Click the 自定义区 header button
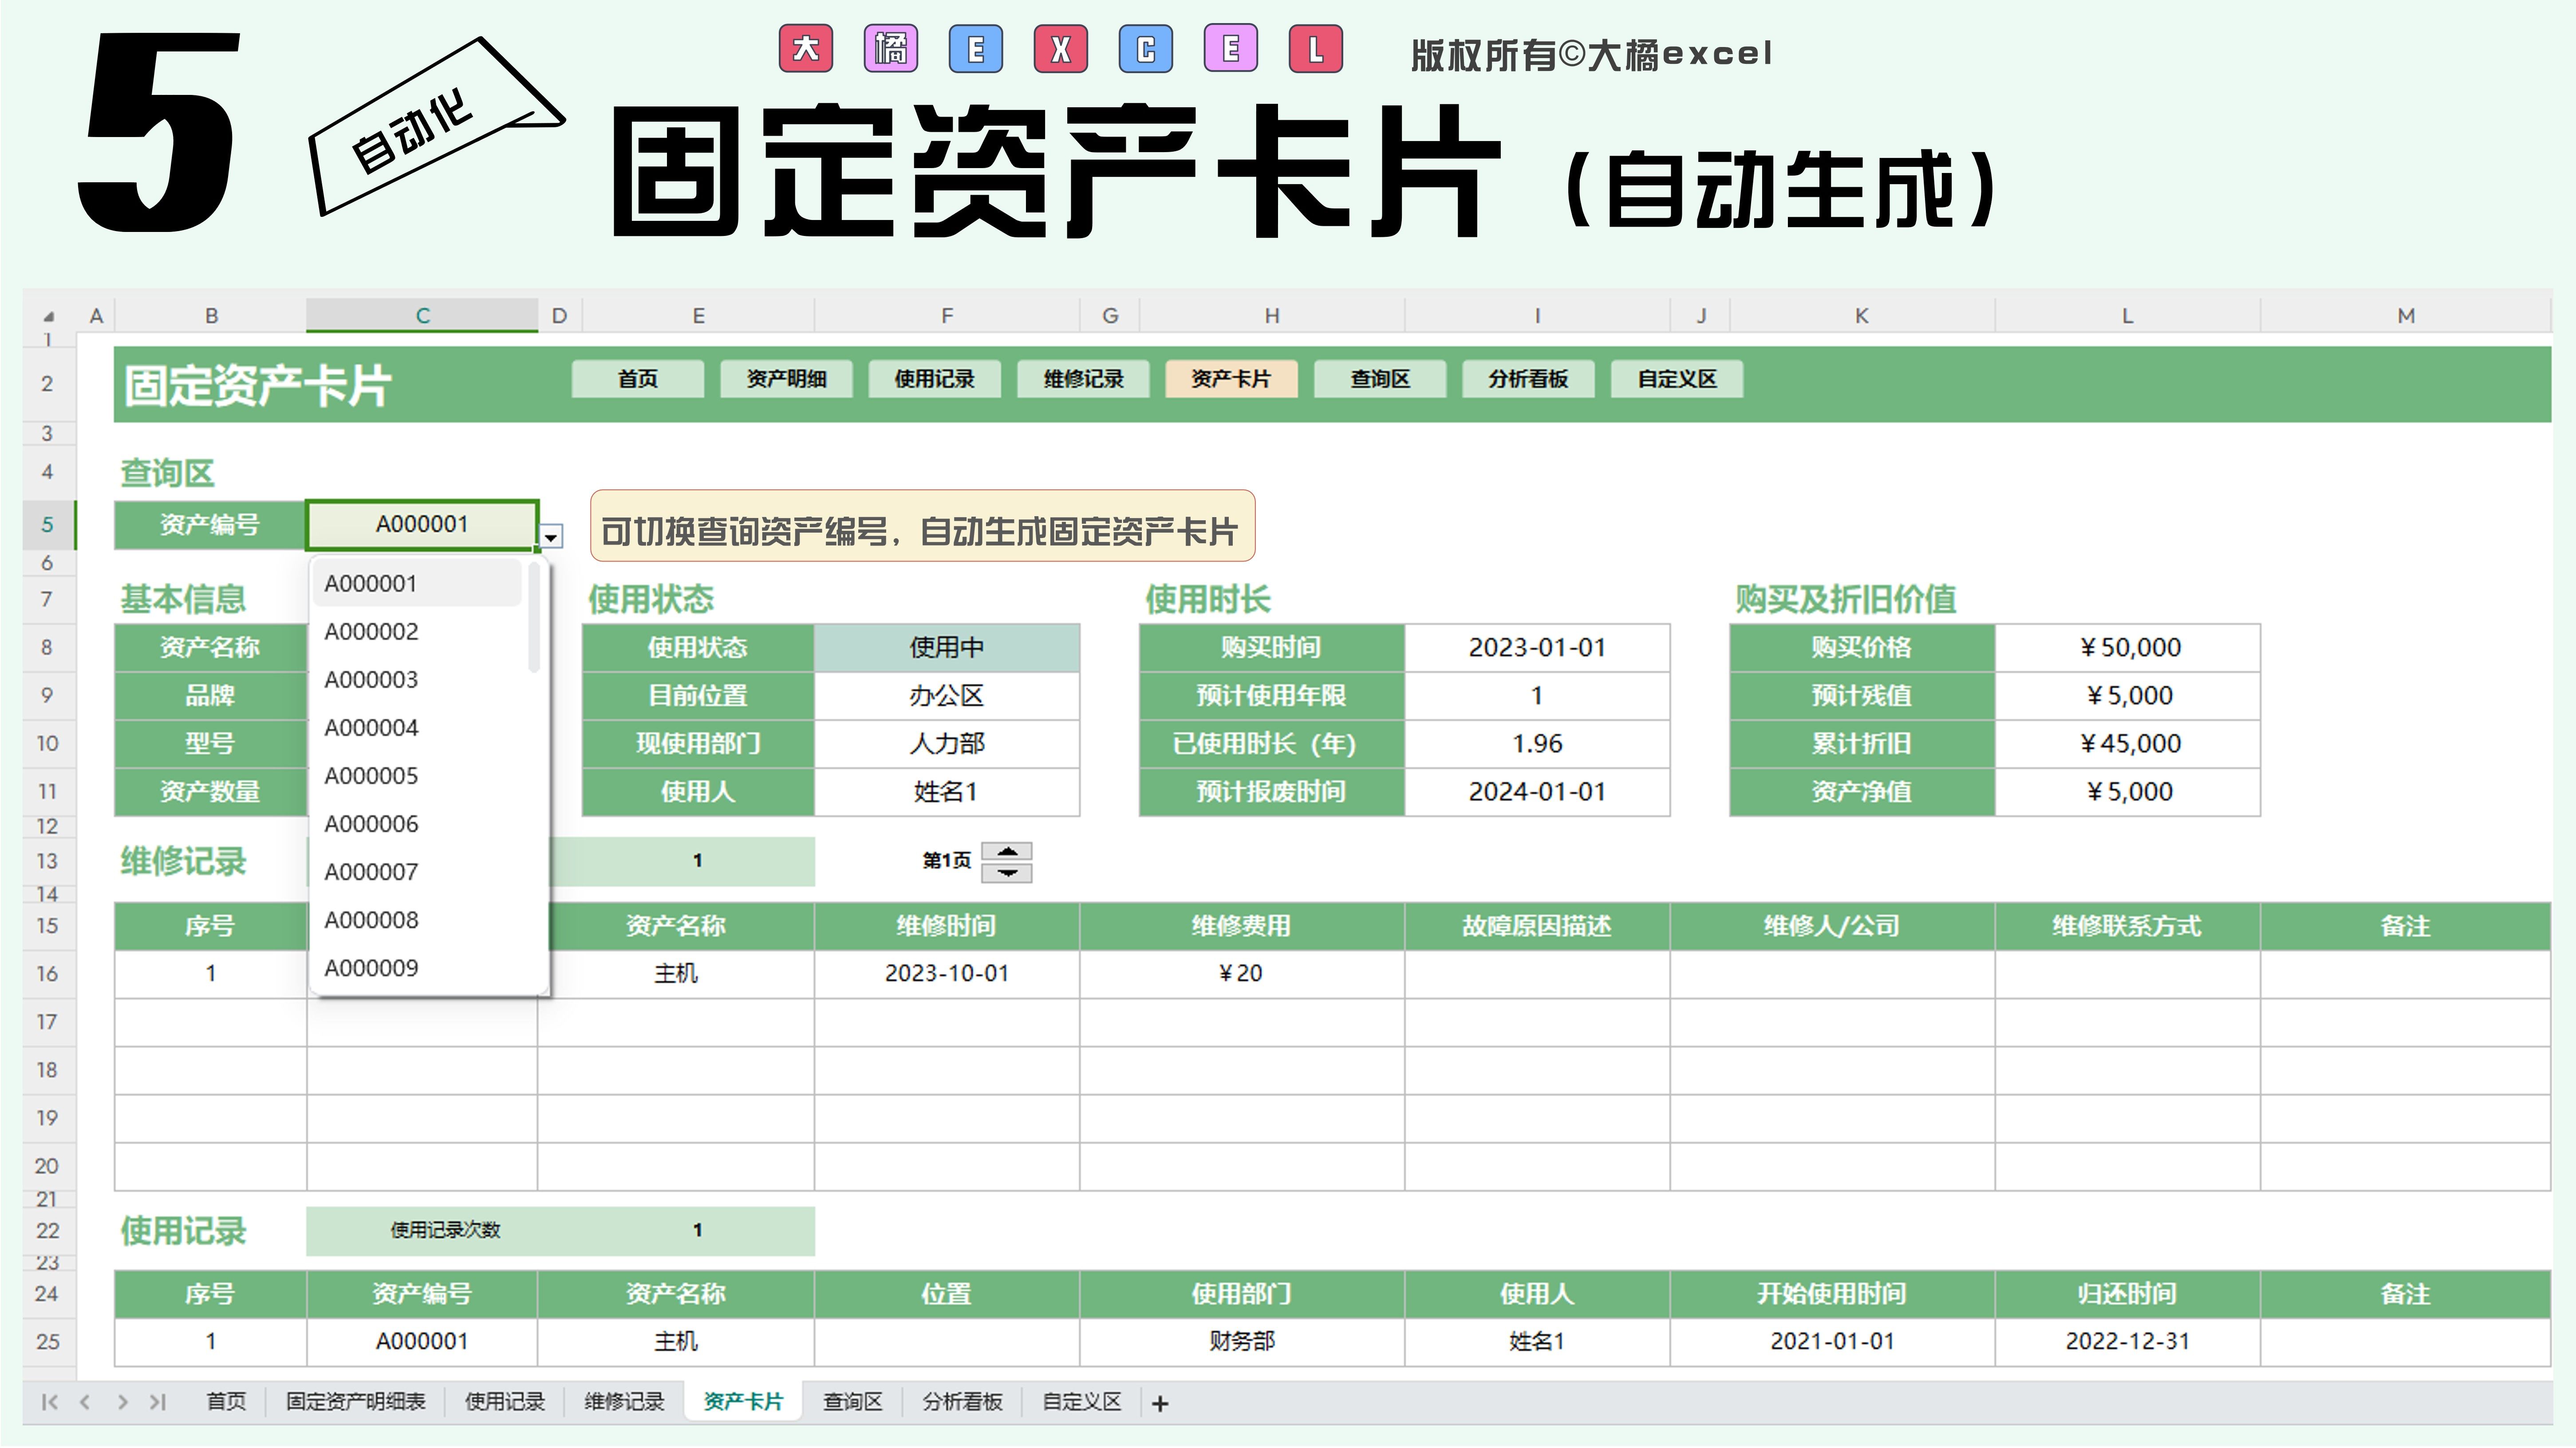This screenshot has width=2576, height=1448. (1676, 380)
